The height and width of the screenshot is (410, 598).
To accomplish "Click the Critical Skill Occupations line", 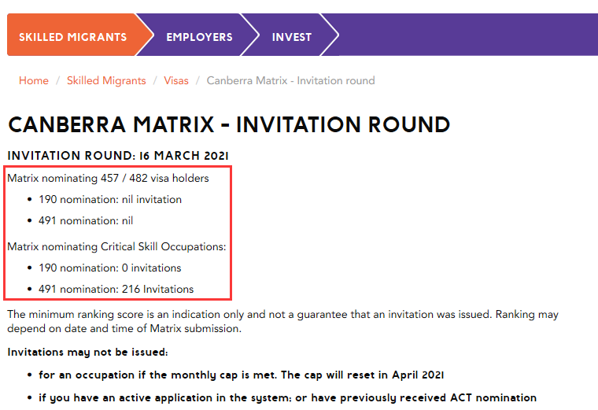I will [116, 246].
